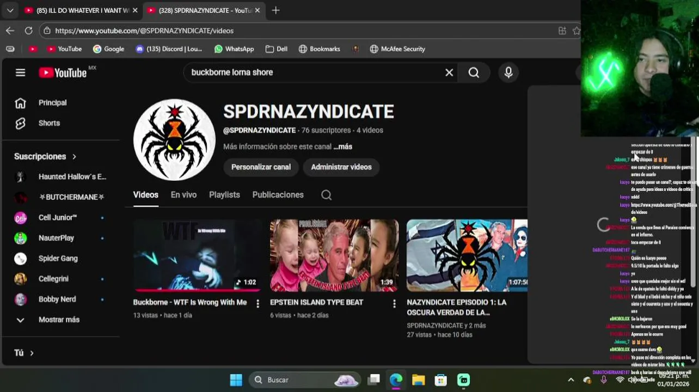Open NAZYNDICATE EPISODIO 1 thumbnail
Image resolution: width=699 pixels, height=392 pixels.
point(467,255)
